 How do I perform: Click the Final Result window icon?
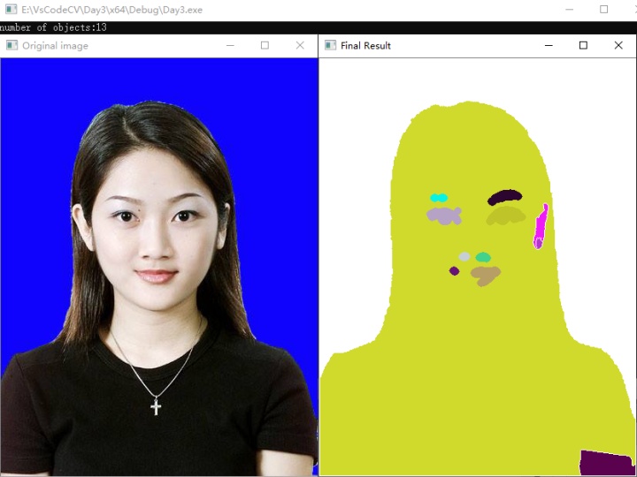tap(330, 45)
